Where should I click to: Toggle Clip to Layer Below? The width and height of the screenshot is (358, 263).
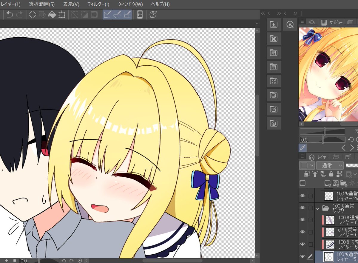(x=307, y=174)
